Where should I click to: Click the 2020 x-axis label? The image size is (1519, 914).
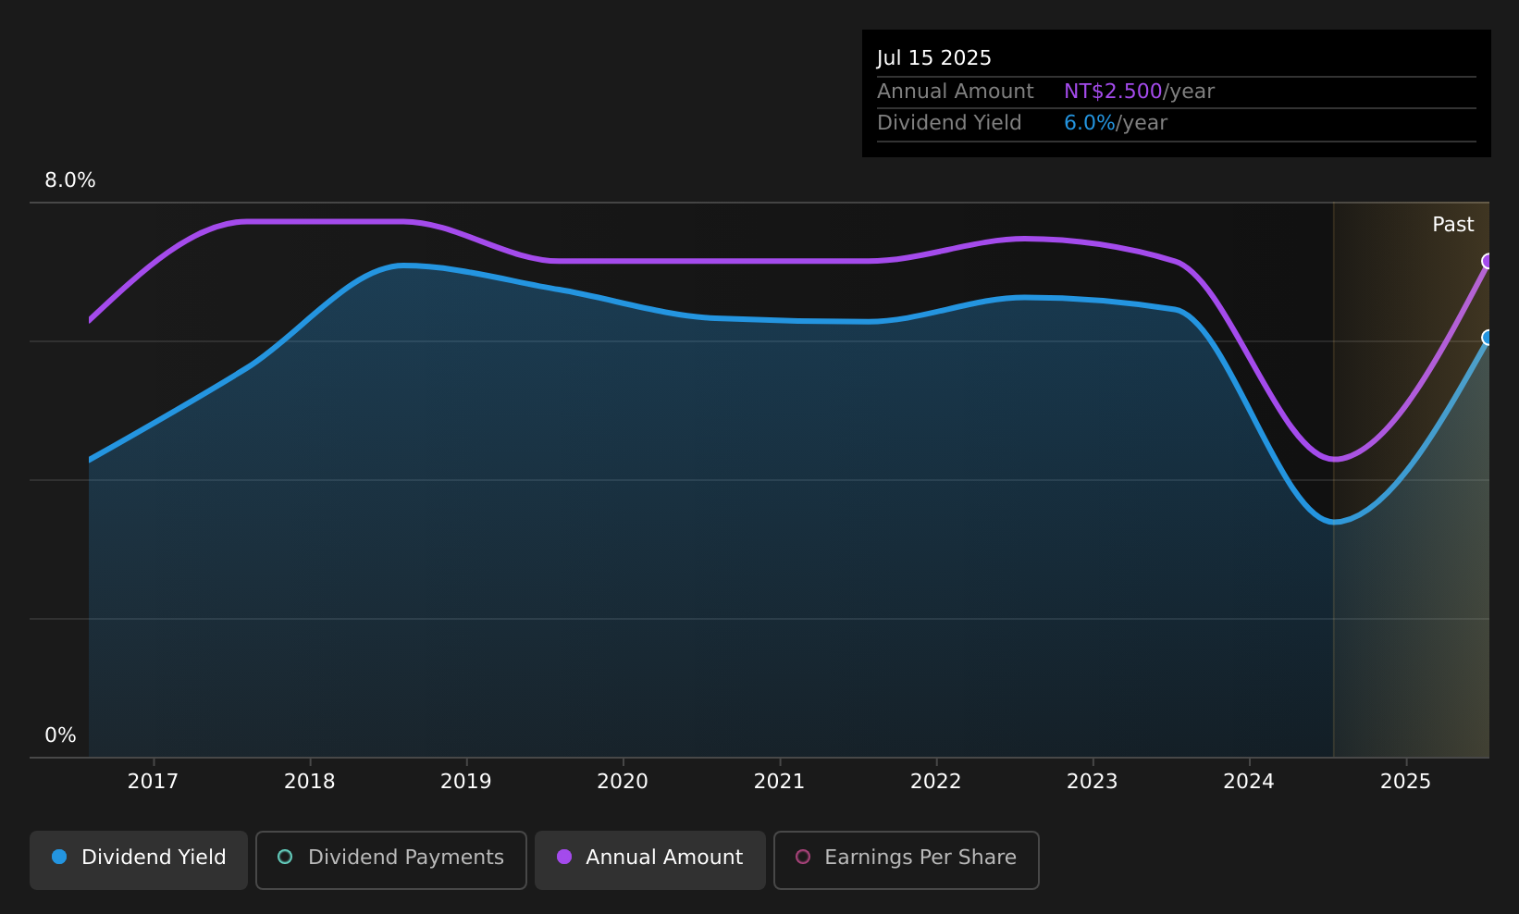pos(623,782)
